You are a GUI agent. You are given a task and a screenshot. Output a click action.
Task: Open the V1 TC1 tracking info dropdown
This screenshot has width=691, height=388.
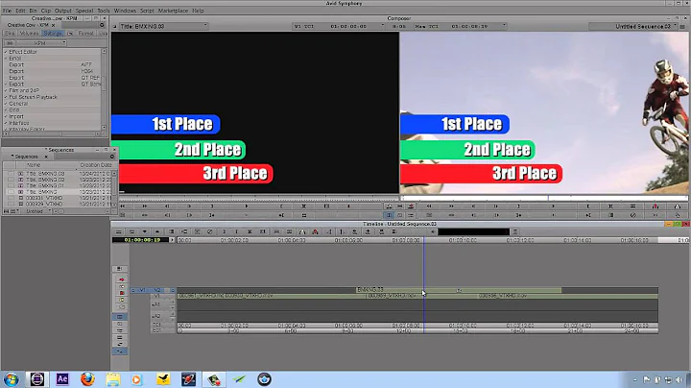[338, 27]
